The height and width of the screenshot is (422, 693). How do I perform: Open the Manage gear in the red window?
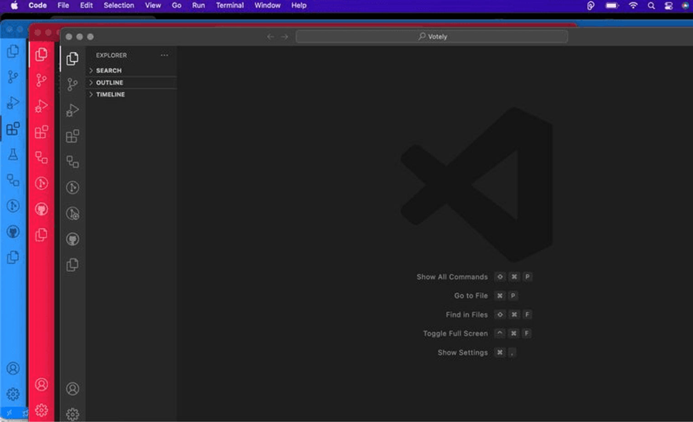pos(41,410)
